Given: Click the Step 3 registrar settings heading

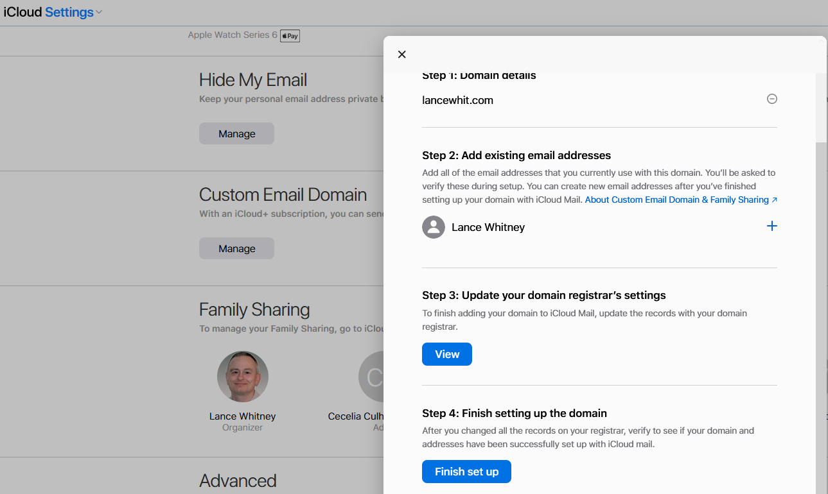Looking at the screenshot, I should 544,296.
